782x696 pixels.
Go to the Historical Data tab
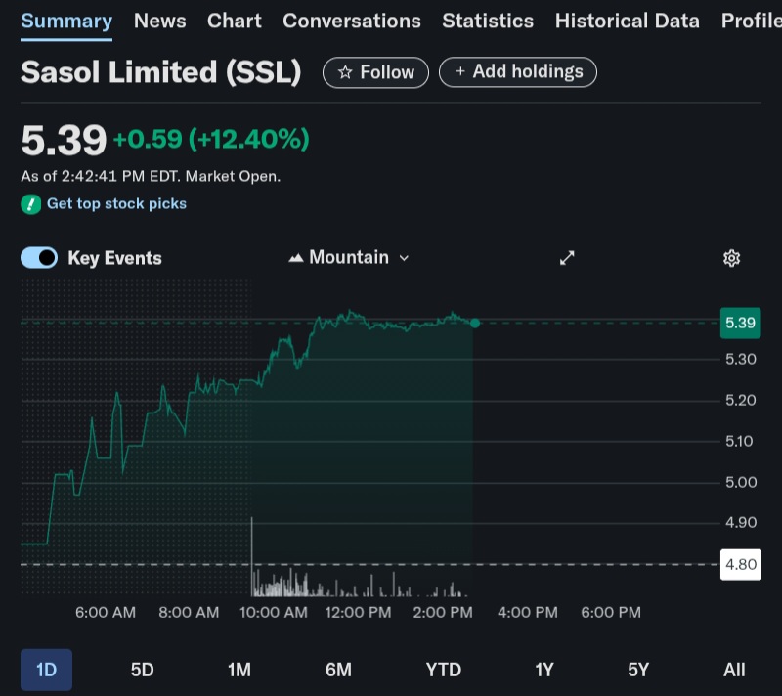[628, 21]
